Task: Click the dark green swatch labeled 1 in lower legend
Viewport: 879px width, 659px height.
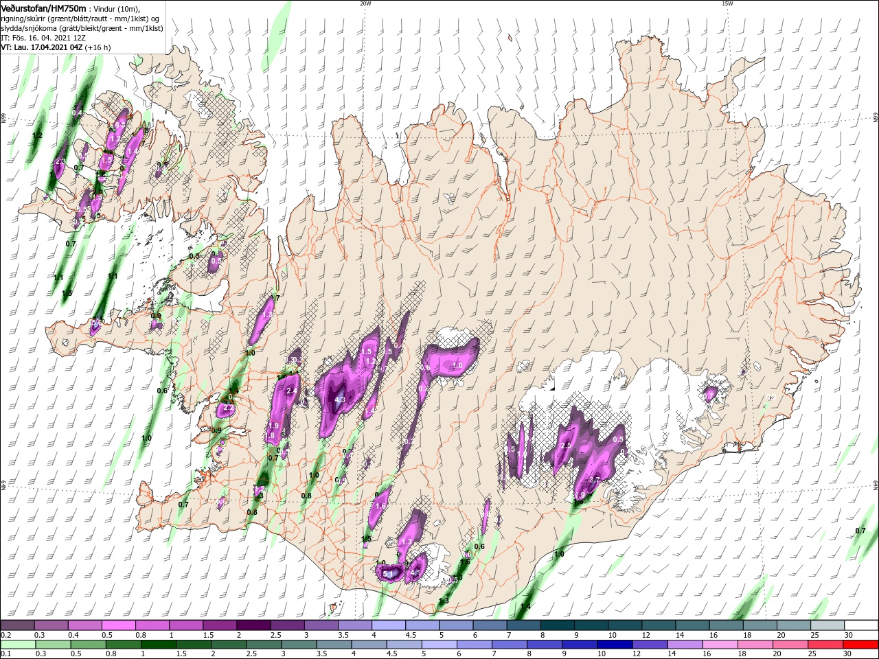Action: 158,645
